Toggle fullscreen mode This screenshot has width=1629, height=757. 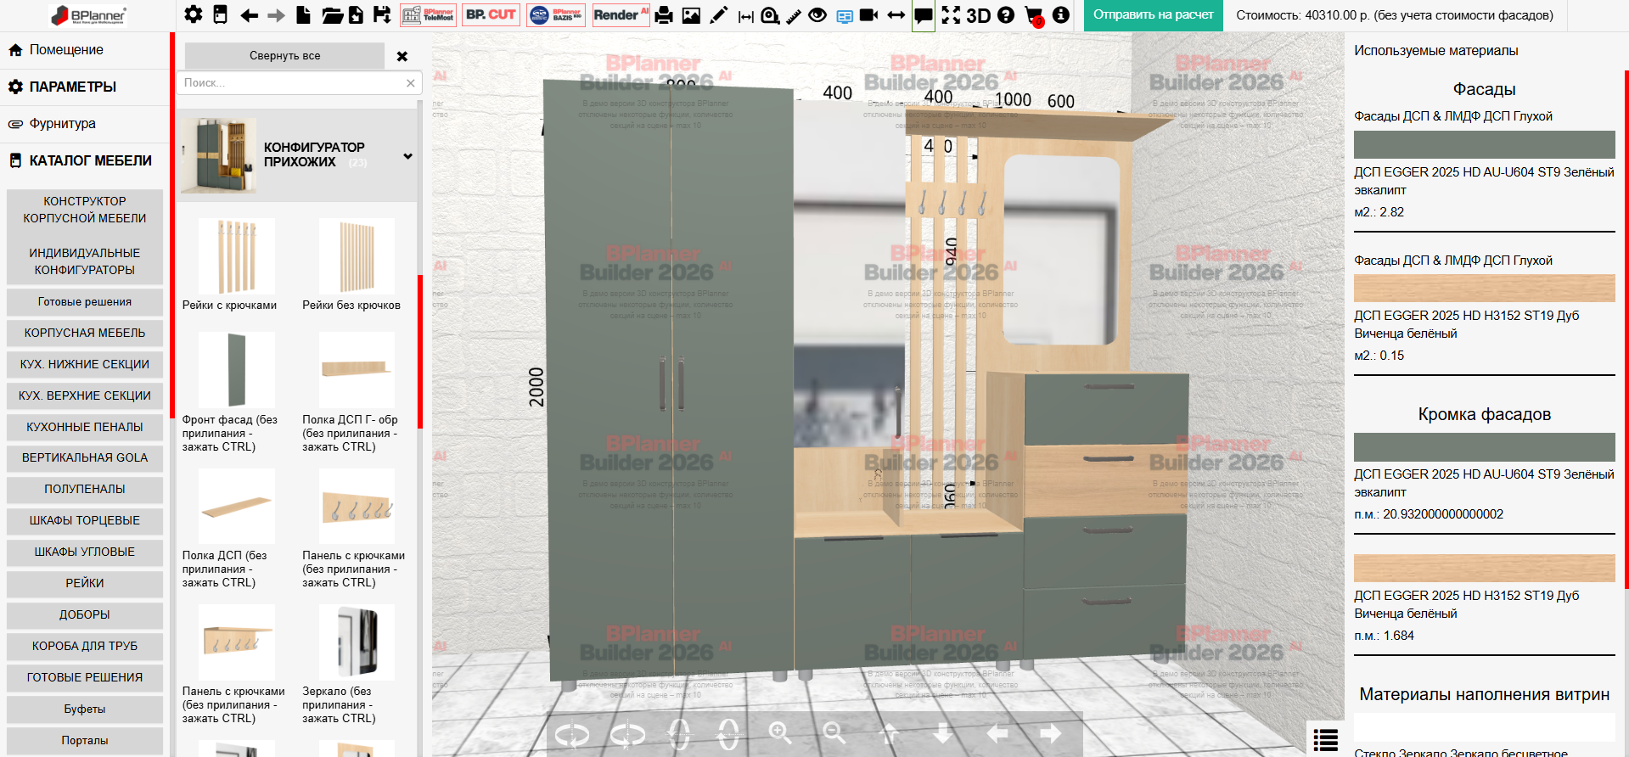[x=951, y=14]
